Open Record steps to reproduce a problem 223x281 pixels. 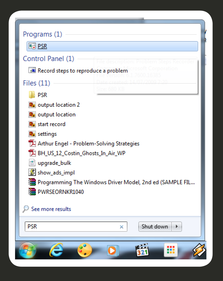82,71
